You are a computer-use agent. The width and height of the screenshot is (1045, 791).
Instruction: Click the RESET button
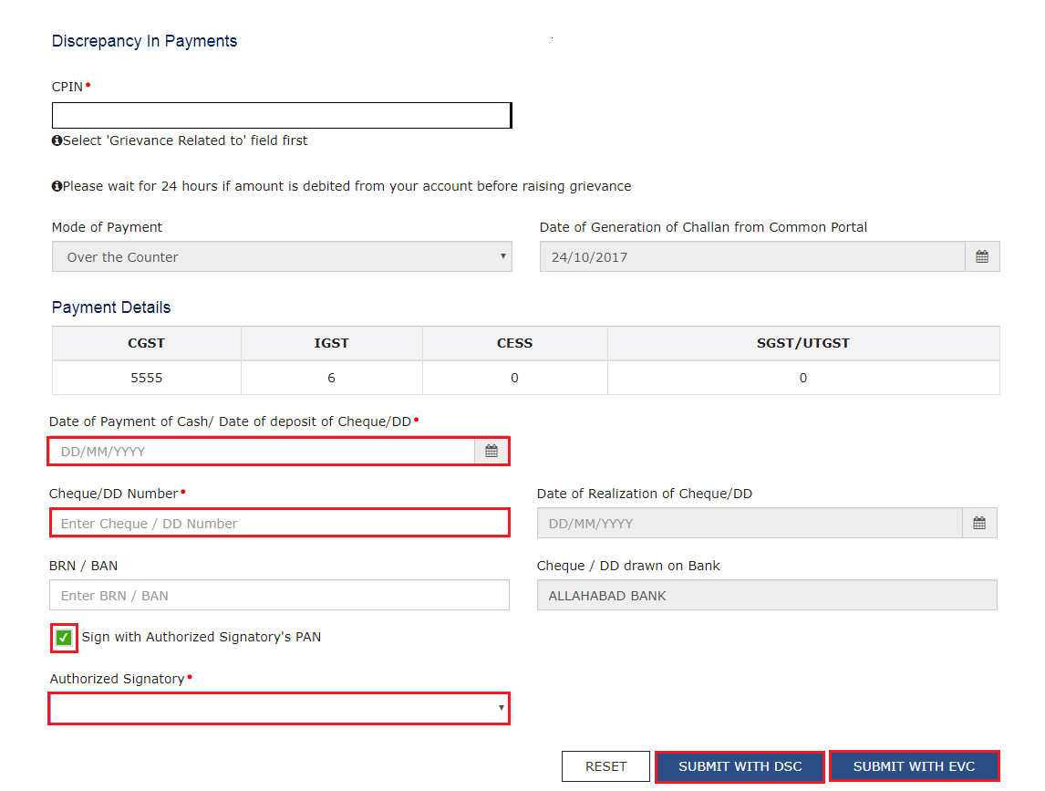(x=605, y=766)
